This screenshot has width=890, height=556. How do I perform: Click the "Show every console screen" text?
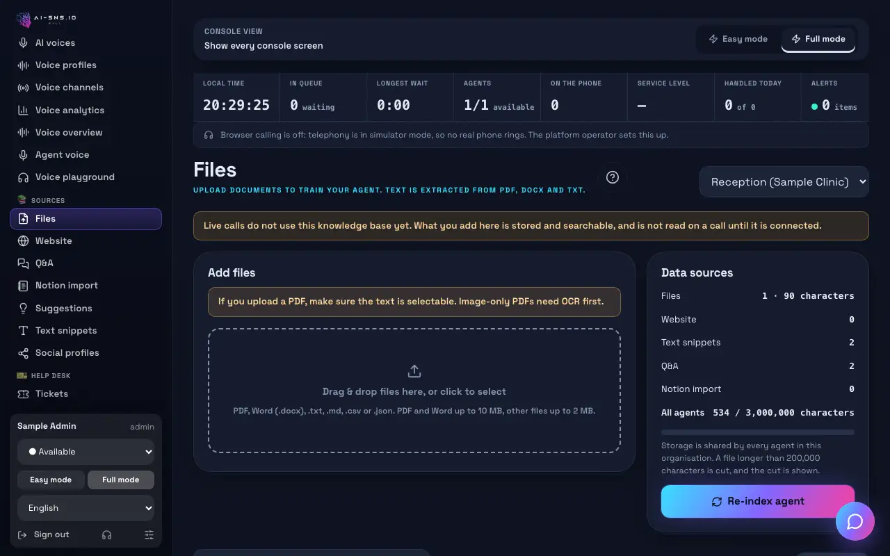pos(264,46)
